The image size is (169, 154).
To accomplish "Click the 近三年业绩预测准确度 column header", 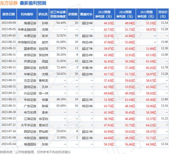I will pos(58,14).
